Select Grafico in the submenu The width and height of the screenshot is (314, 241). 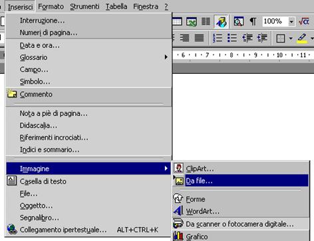pos(241,236)
